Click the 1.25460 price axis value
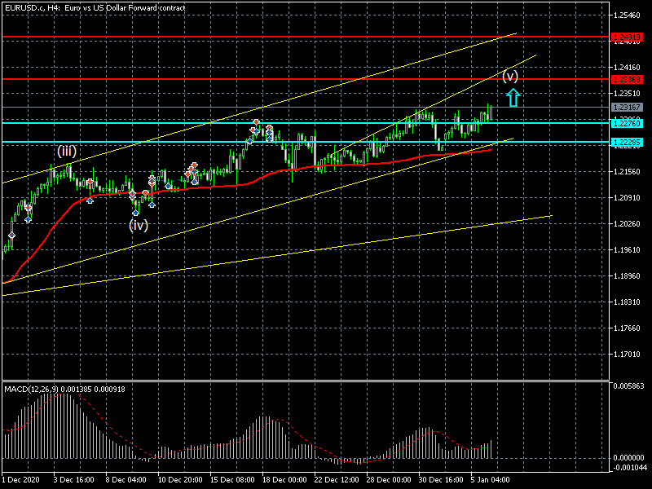The width and height of the screenshot is (652, 489). (x=629, y=15)
